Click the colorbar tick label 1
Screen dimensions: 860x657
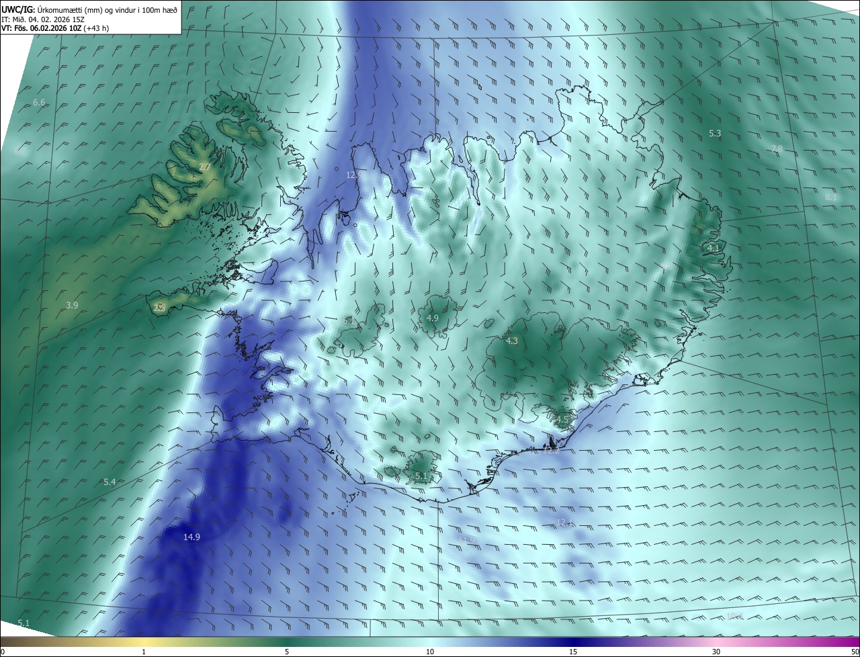click(x=144, y=652)
